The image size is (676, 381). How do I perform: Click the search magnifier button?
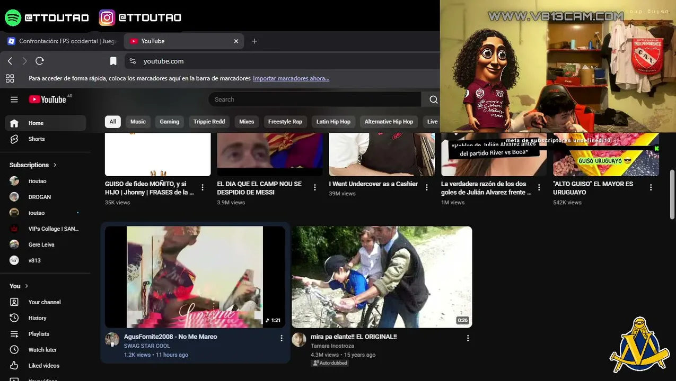point(433,99)
